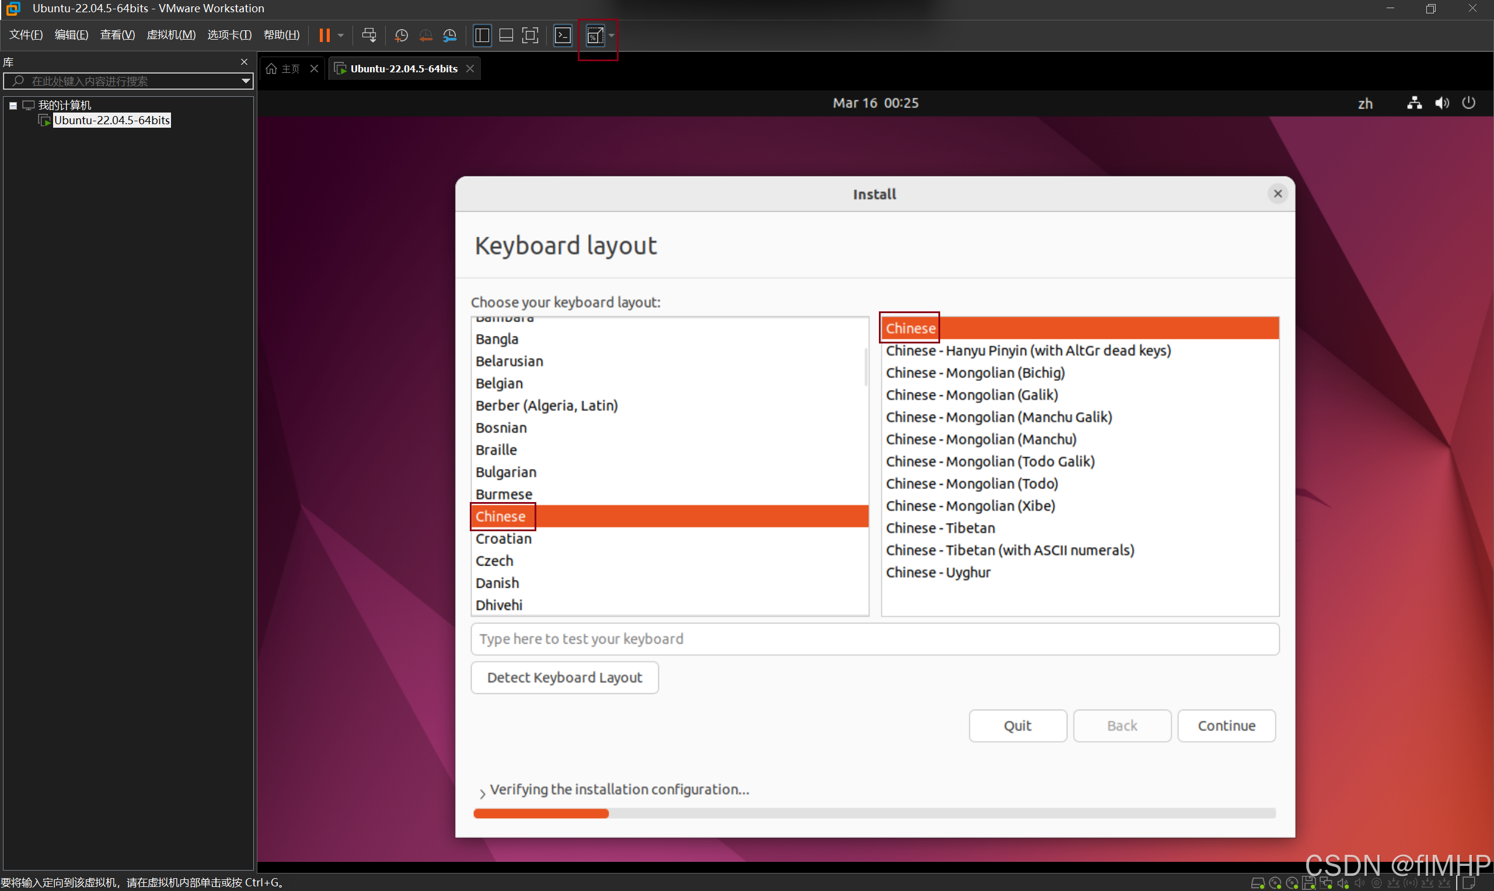Open the snapshot manager wrench-clock icon
This screenshot has width=1494, height=891.
(449, 36)
